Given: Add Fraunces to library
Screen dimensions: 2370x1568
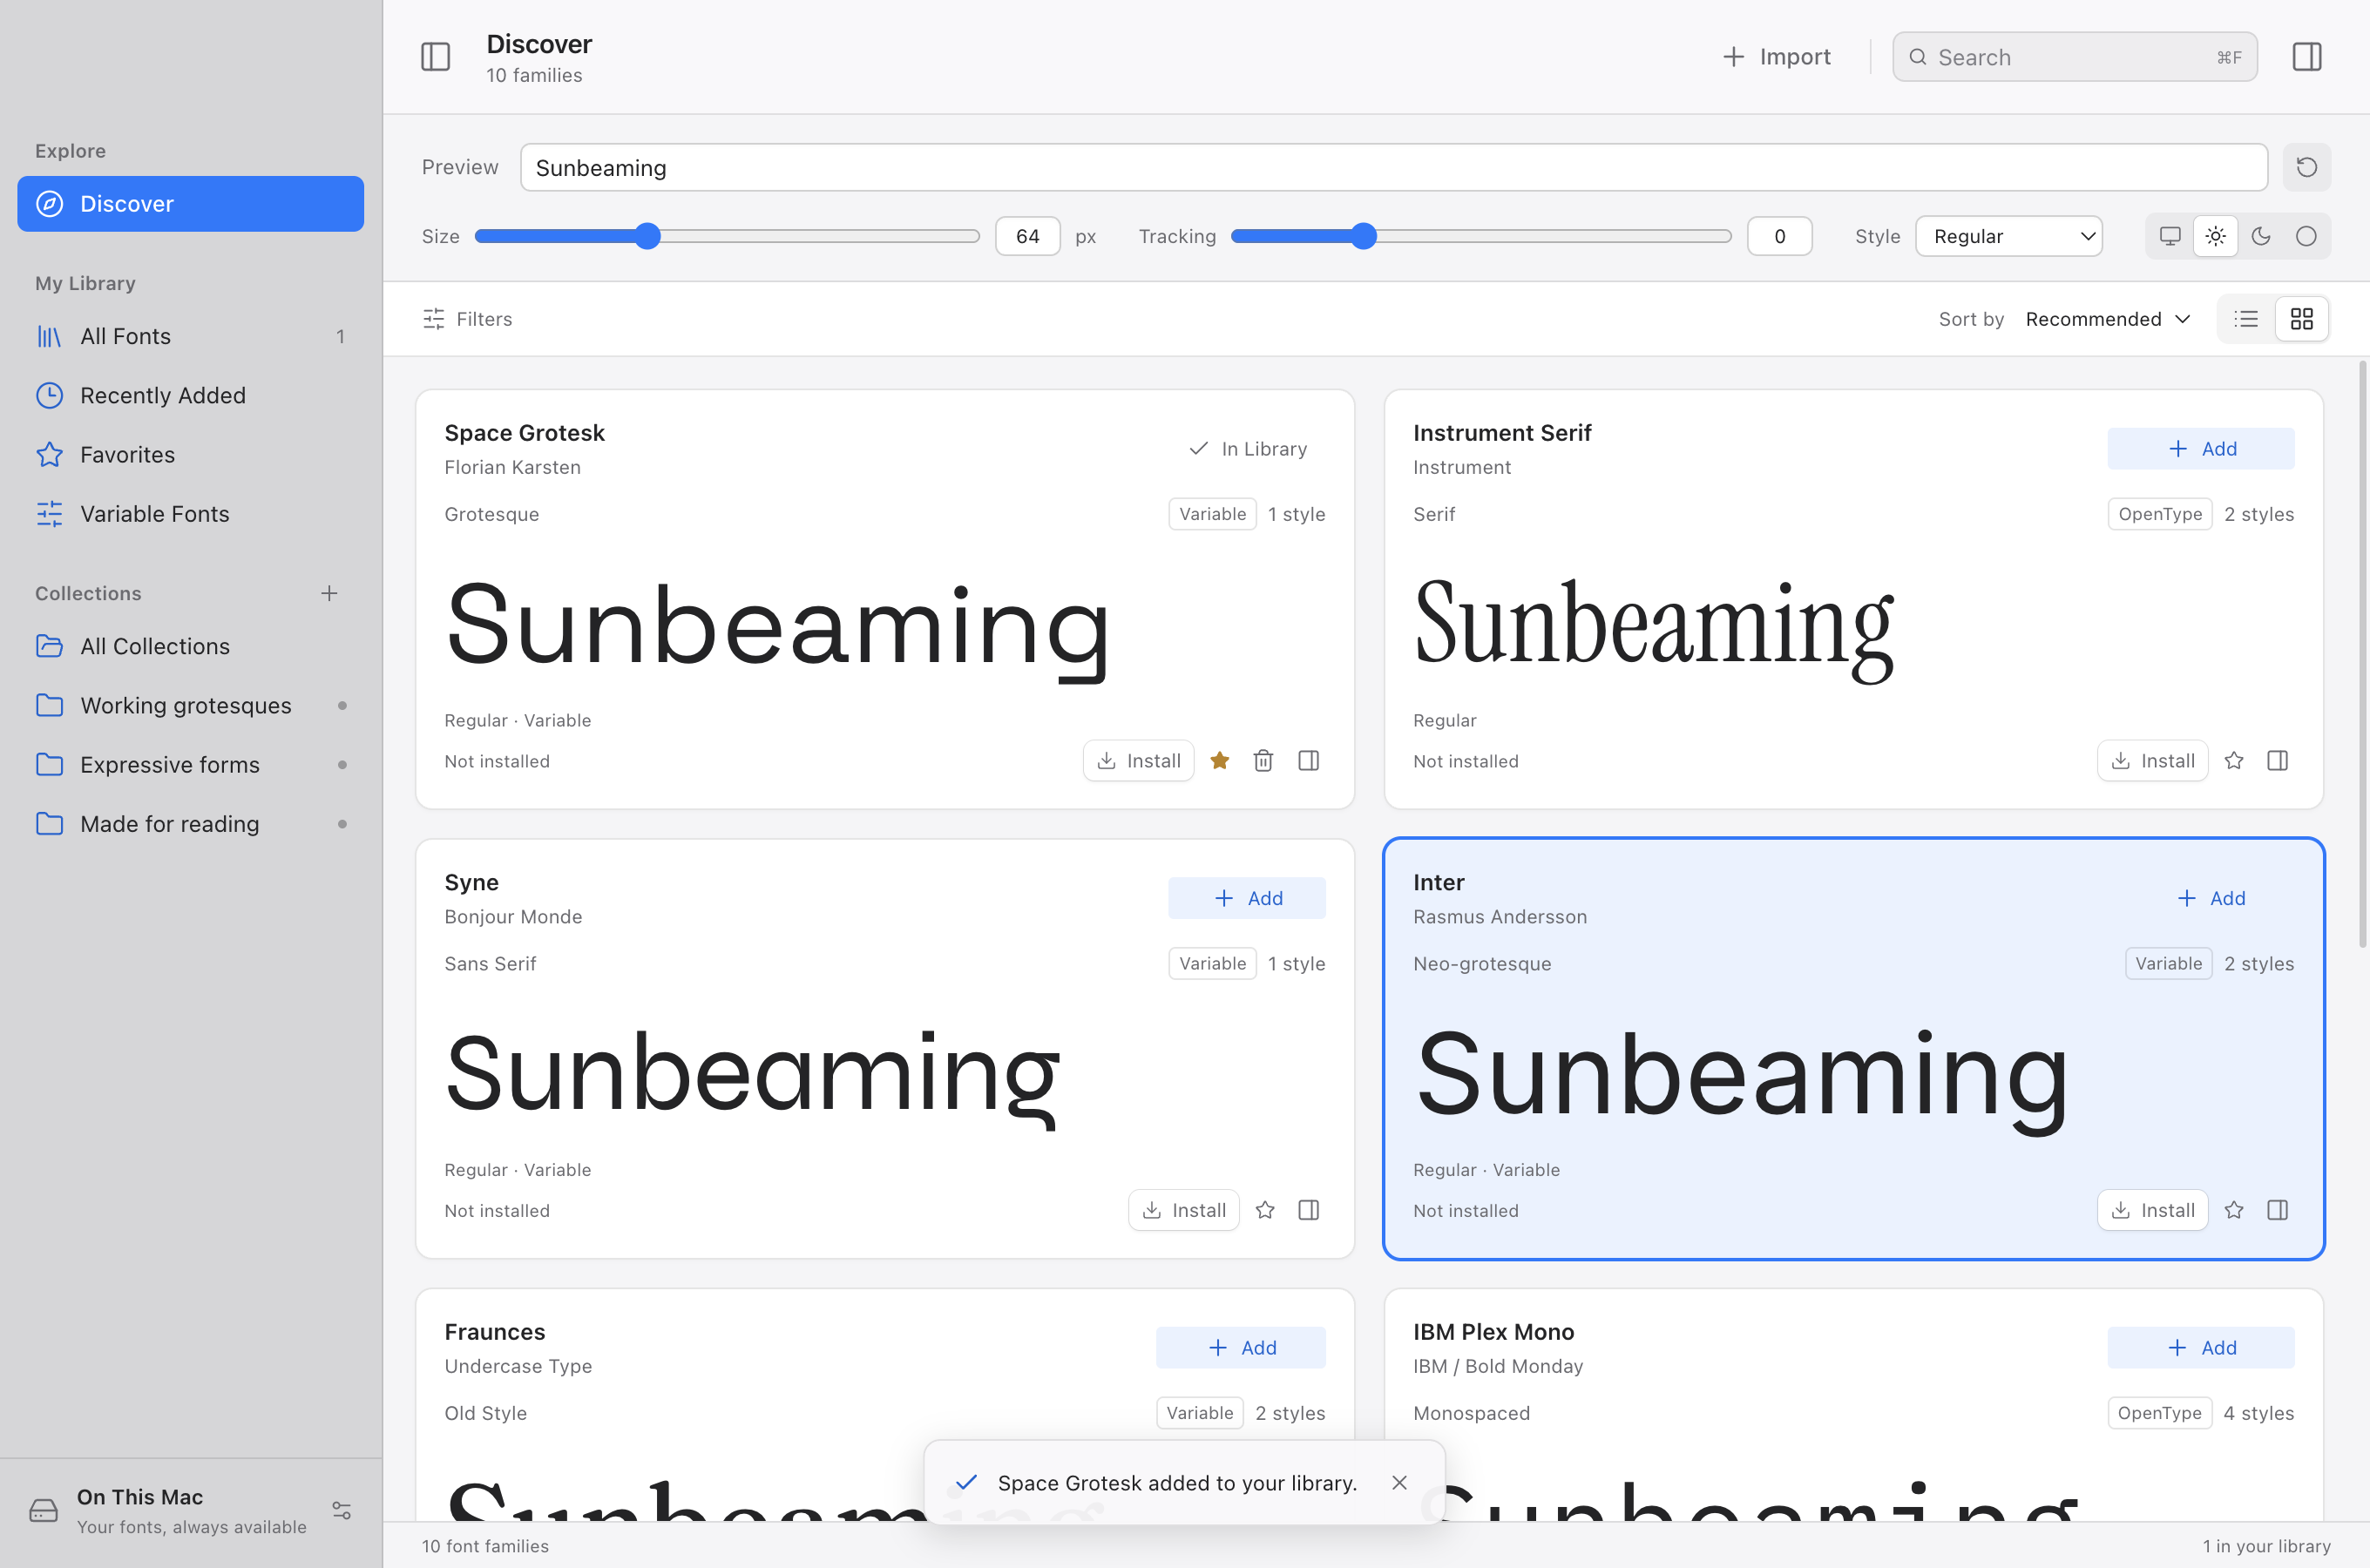Looking at the screenshot, I should coord(1240,1347).
